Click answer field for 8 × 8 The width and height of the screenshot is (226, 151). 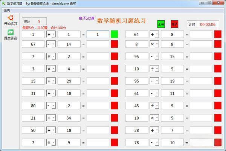201,44
